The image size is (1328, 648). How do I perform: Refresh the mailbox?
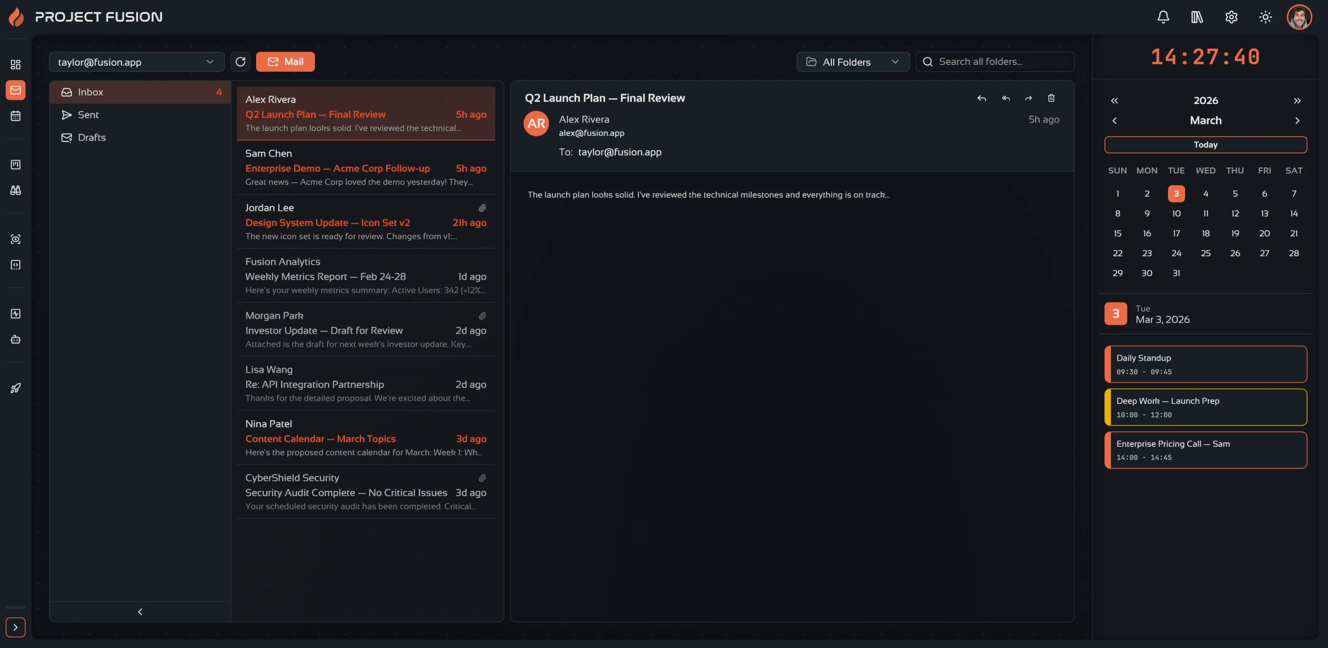pyautogui.click(x=240, y=62)
